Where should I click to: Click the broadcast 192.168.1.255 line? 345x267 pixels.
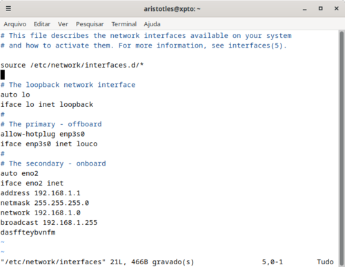[49, 223]
